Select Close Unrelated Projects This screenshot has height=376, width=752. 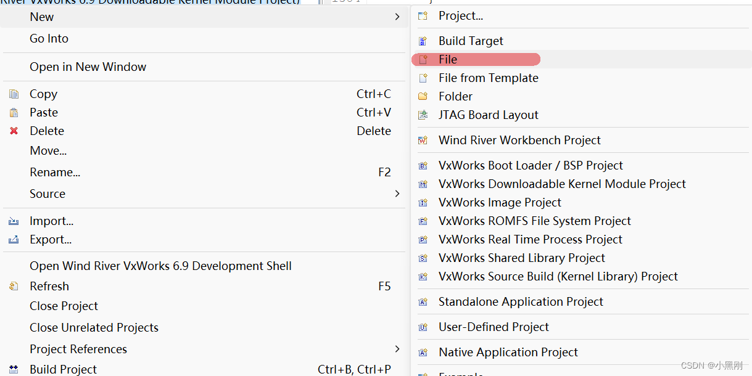pyautogui.click(x=94, y=327)
